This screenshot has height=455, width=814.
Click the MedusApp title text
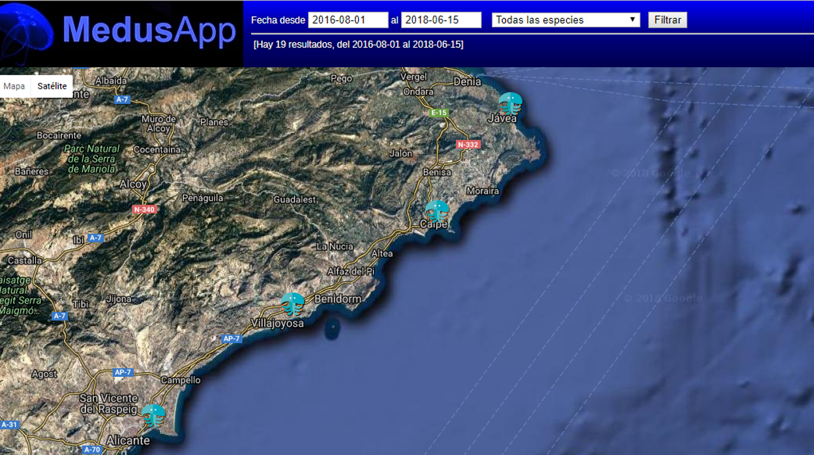[150, 29]
